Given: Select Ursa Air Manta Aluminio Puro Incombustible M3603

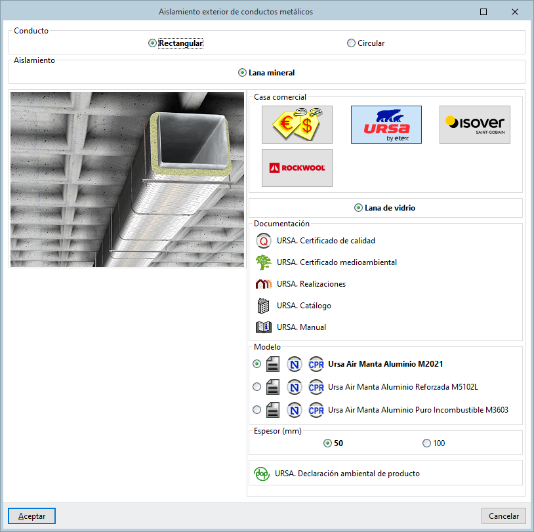Looking at the screenshot, I should 418,410.
